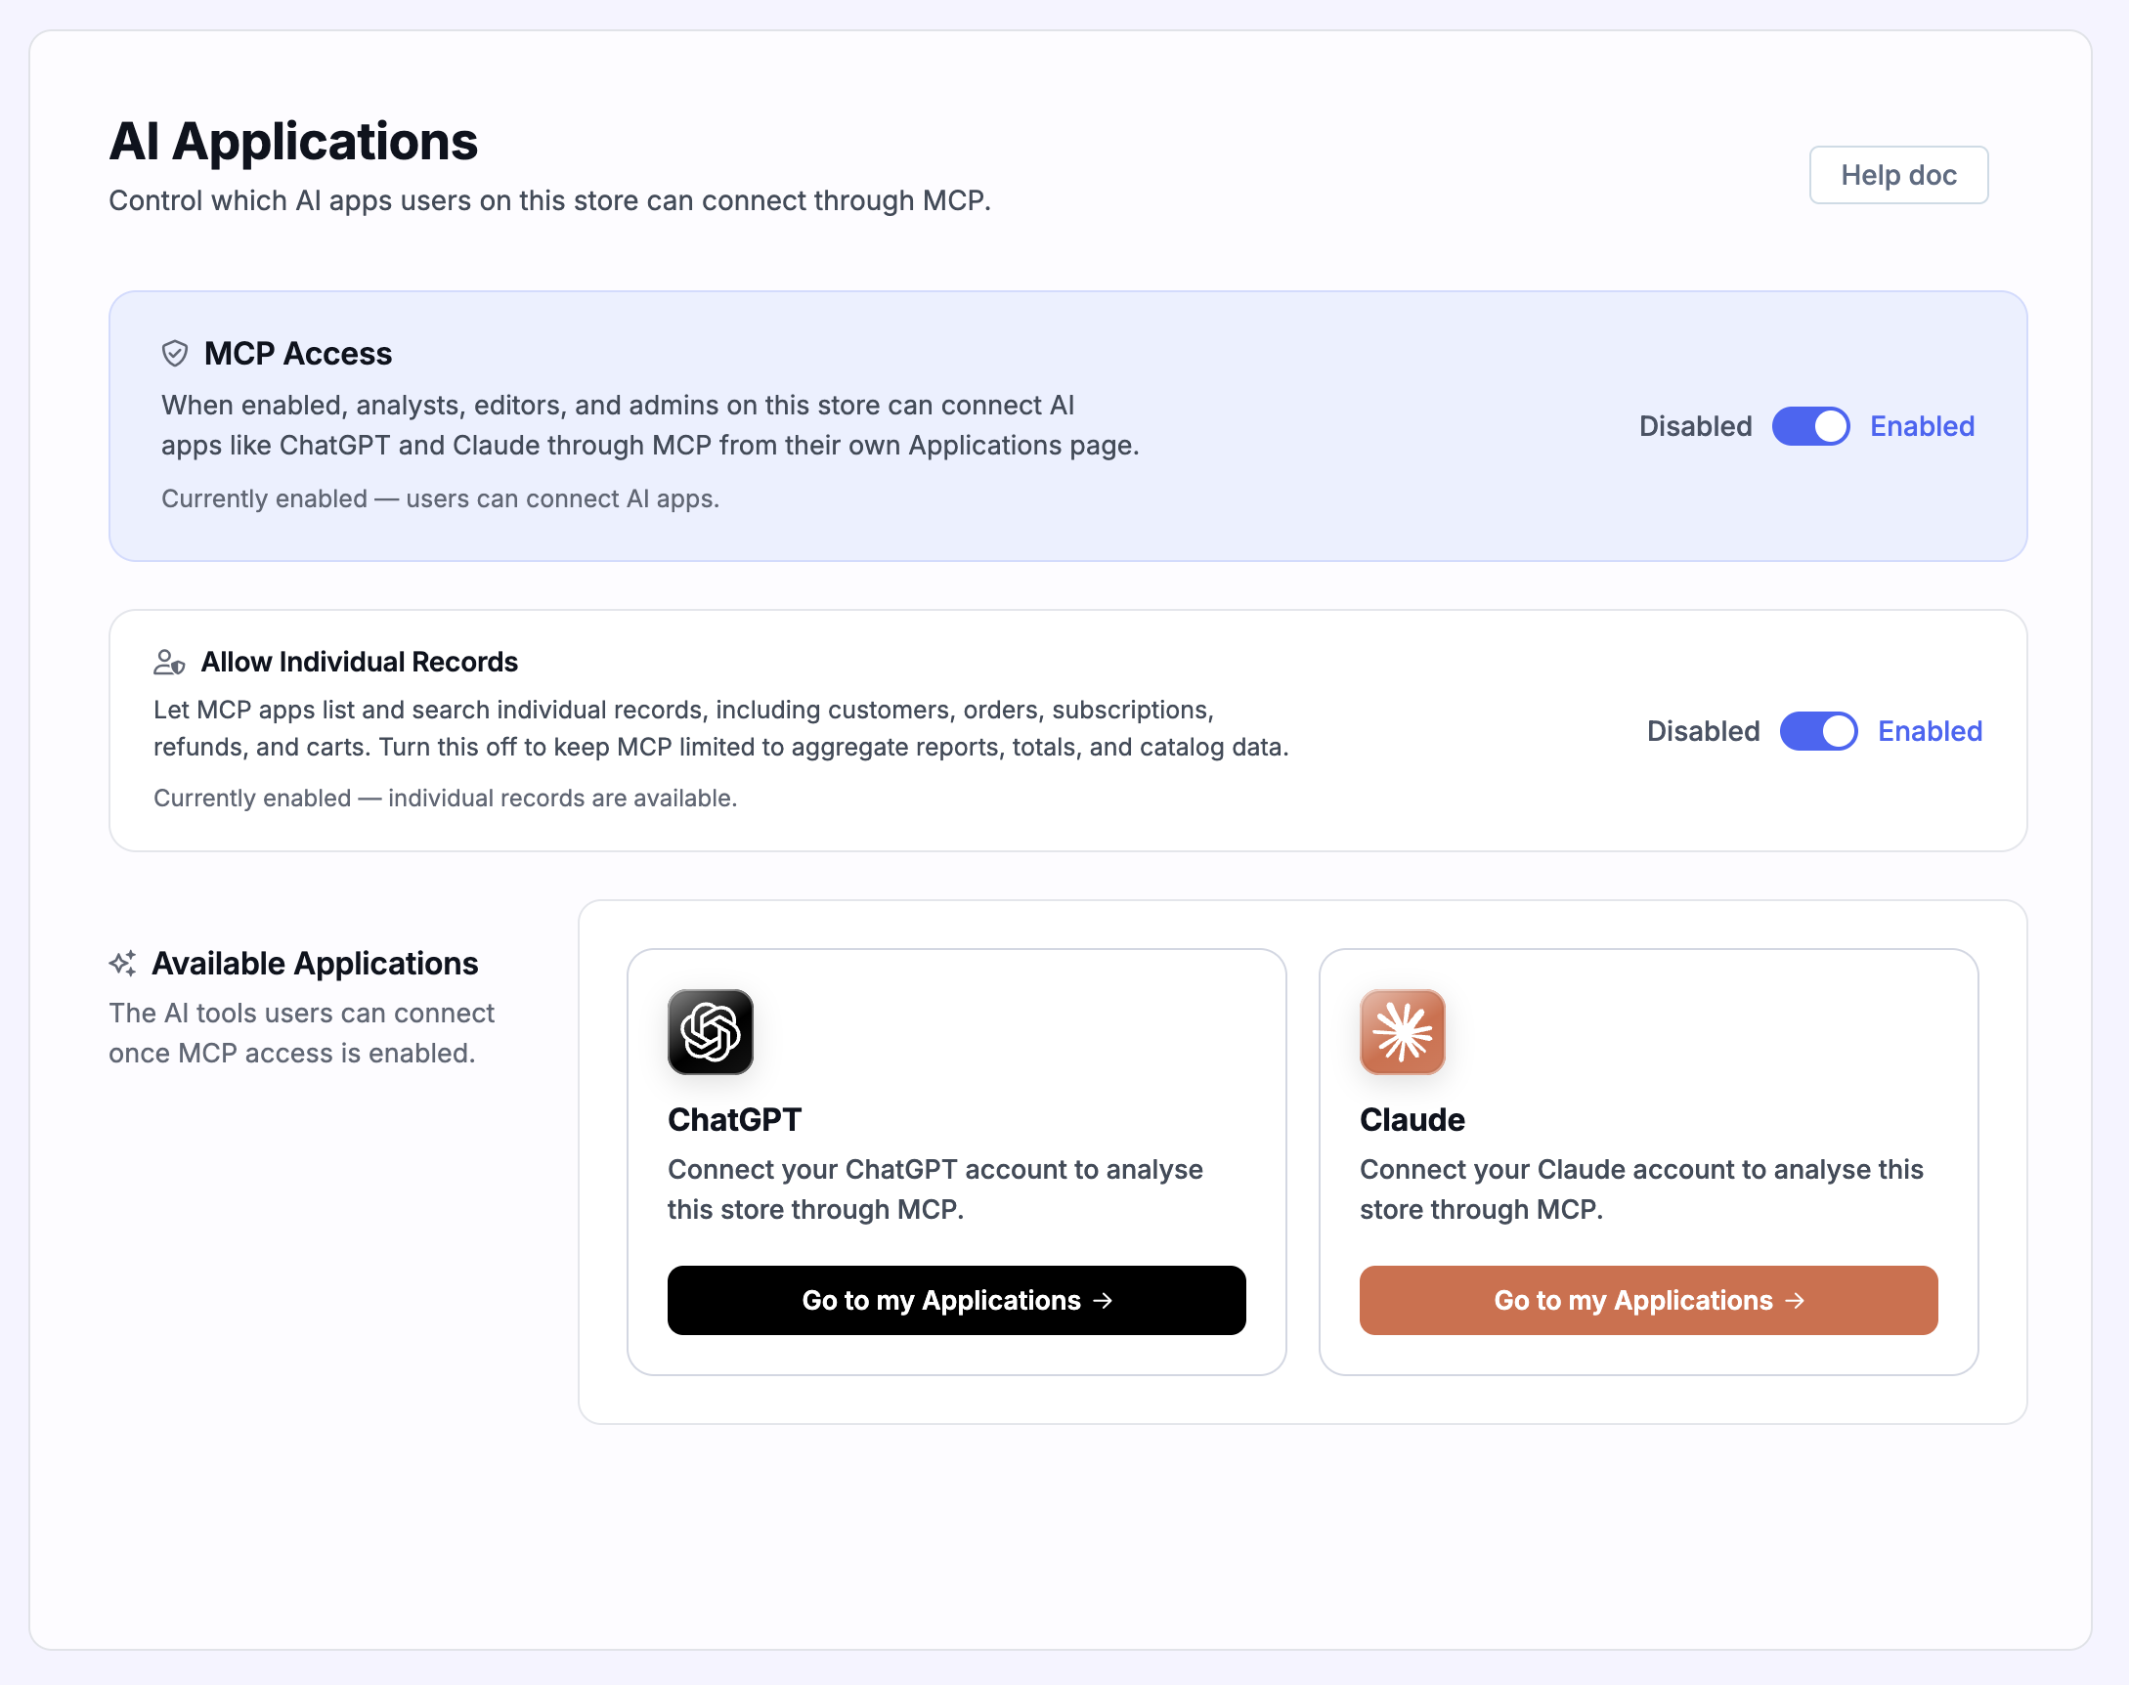Click the Claude app logo
The height and width of the screenshot is (1685, 2129).
1402,1032
